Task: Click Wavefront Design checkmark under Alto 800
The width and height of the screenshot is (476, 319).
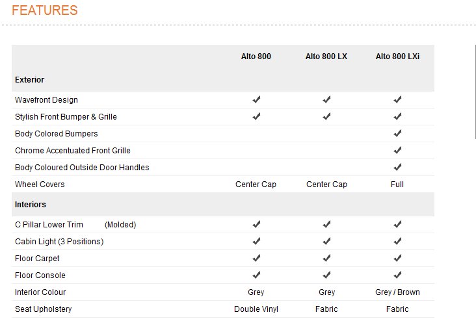Action: [256, 99]
